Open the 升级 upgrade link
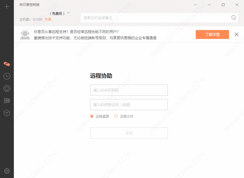This screenshot has height=178, width=244. (47, 19)
